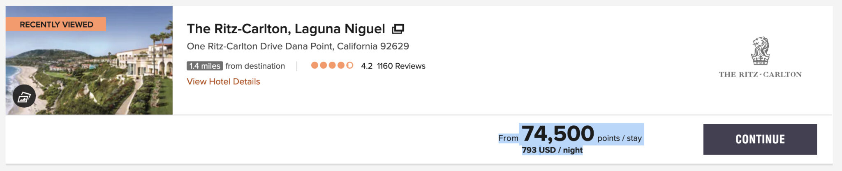The image size is (842, 171).
Task: Open View Hotel Details link
Action: pyautogui.click(x=223, y=81)
